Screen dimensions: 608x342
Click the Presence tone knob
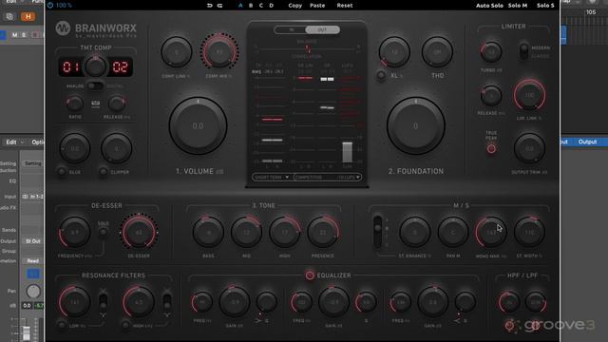pyautogui.click(x=323, y=232)
